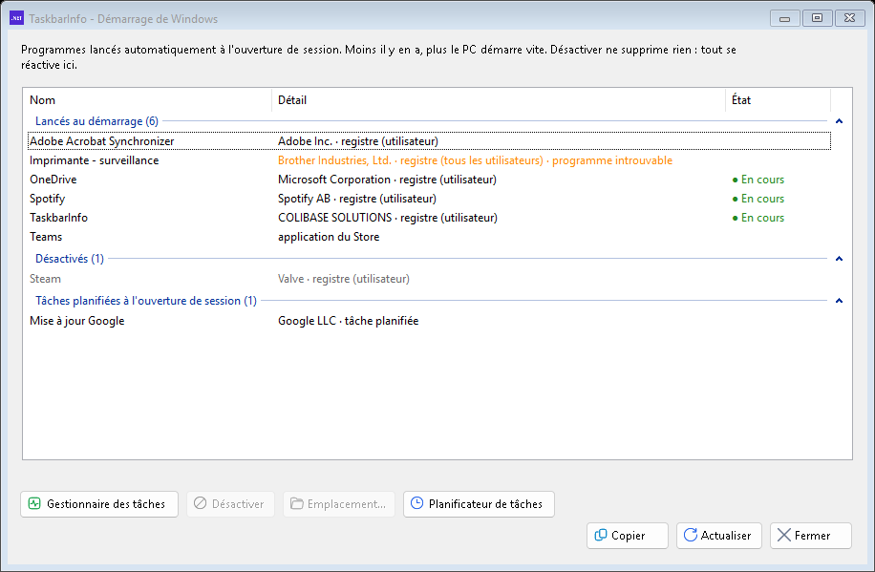
Task: Select Adobe Acrobat Synchronizer row
Action: pyautogui.click(x=429, y=141)
